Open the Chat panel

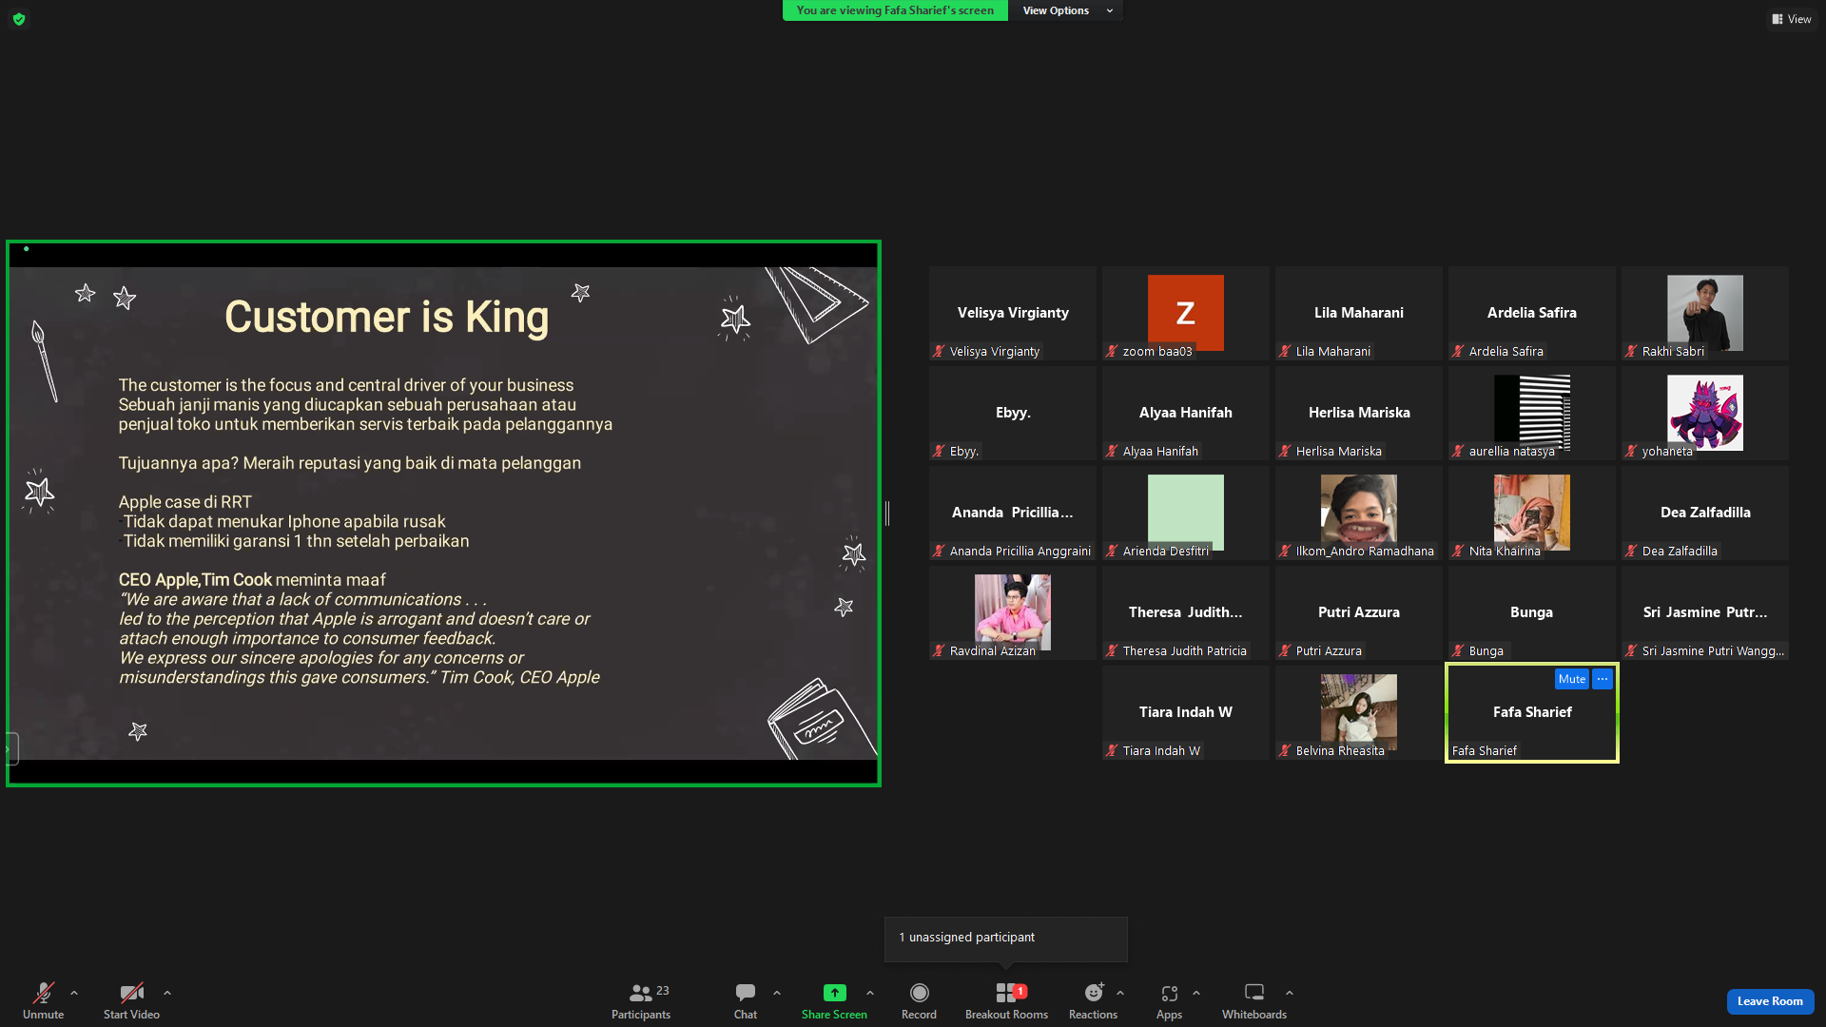point(746,1000)
